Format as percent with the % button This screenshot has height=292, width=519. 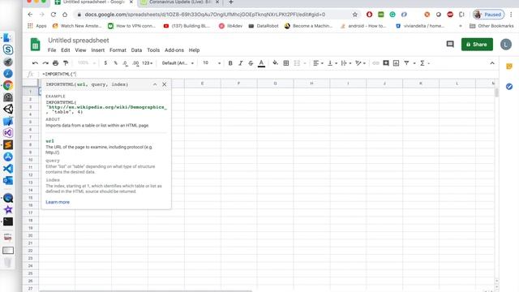(x=115, y=63)
